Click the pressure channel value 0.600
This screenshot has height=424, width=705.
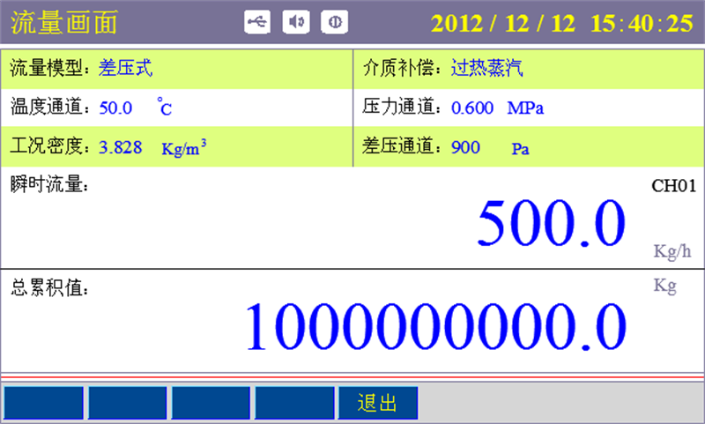click(471, 108)
